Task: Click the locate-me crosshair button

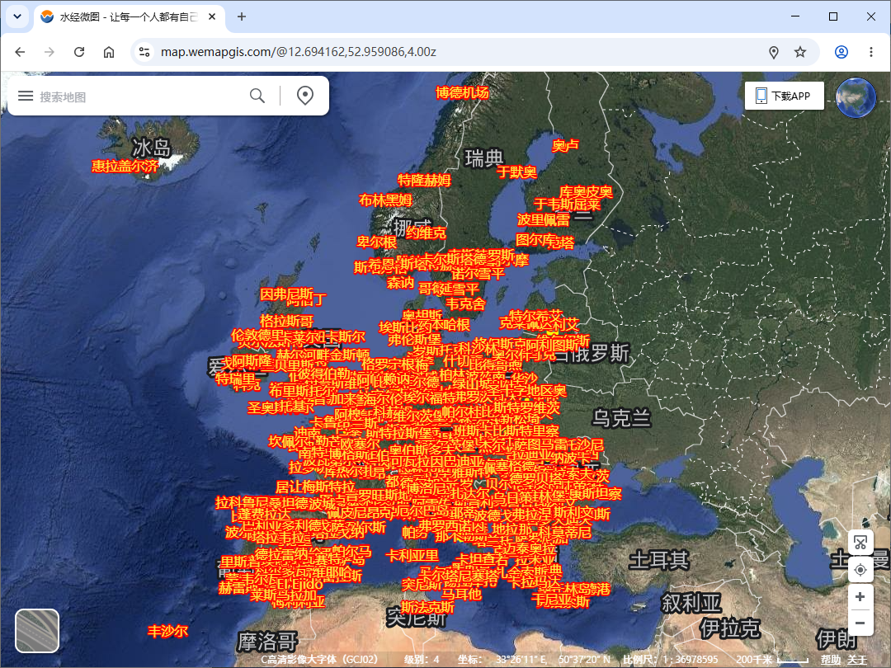Action: (860, 570)
